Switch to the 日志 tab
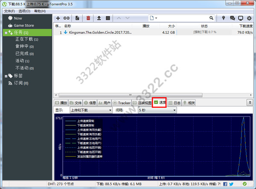Viewport: 256px width, 189px height. [x=175, y=103]
